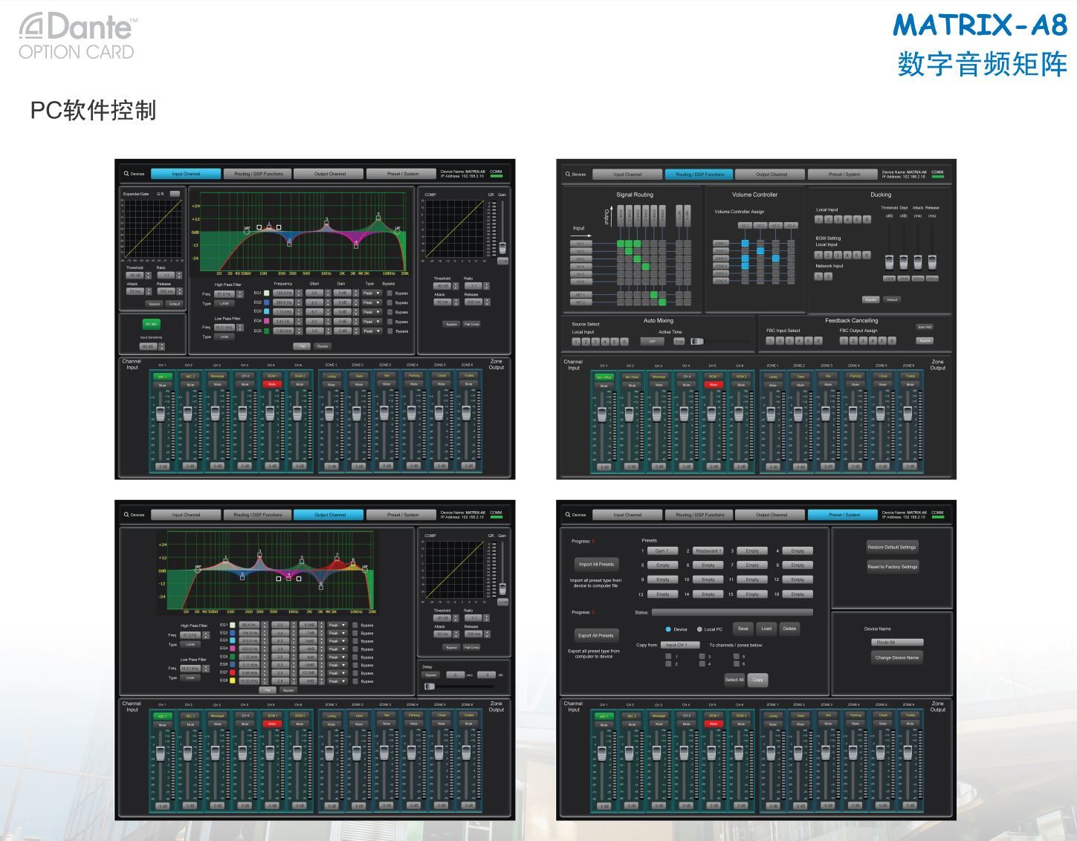Click the Change Device Name button
The height and width of the screenshot is (841, 1077).
[x=897, y=657]
